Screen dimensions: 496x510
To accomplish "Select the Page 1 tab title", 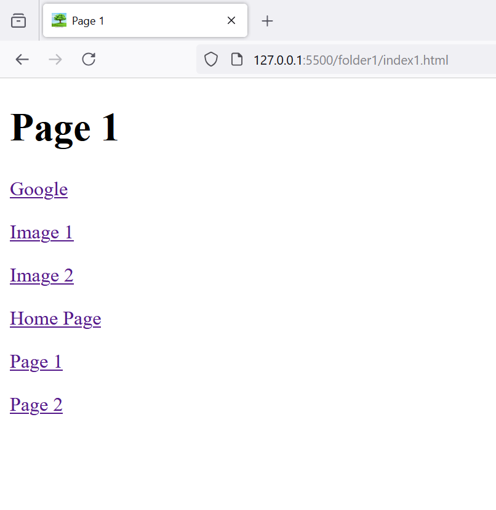I will tap(88, 21).
